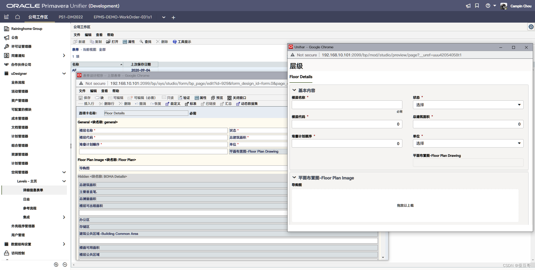Click 块 in the form designer toolbar

[x=99, y=98]
